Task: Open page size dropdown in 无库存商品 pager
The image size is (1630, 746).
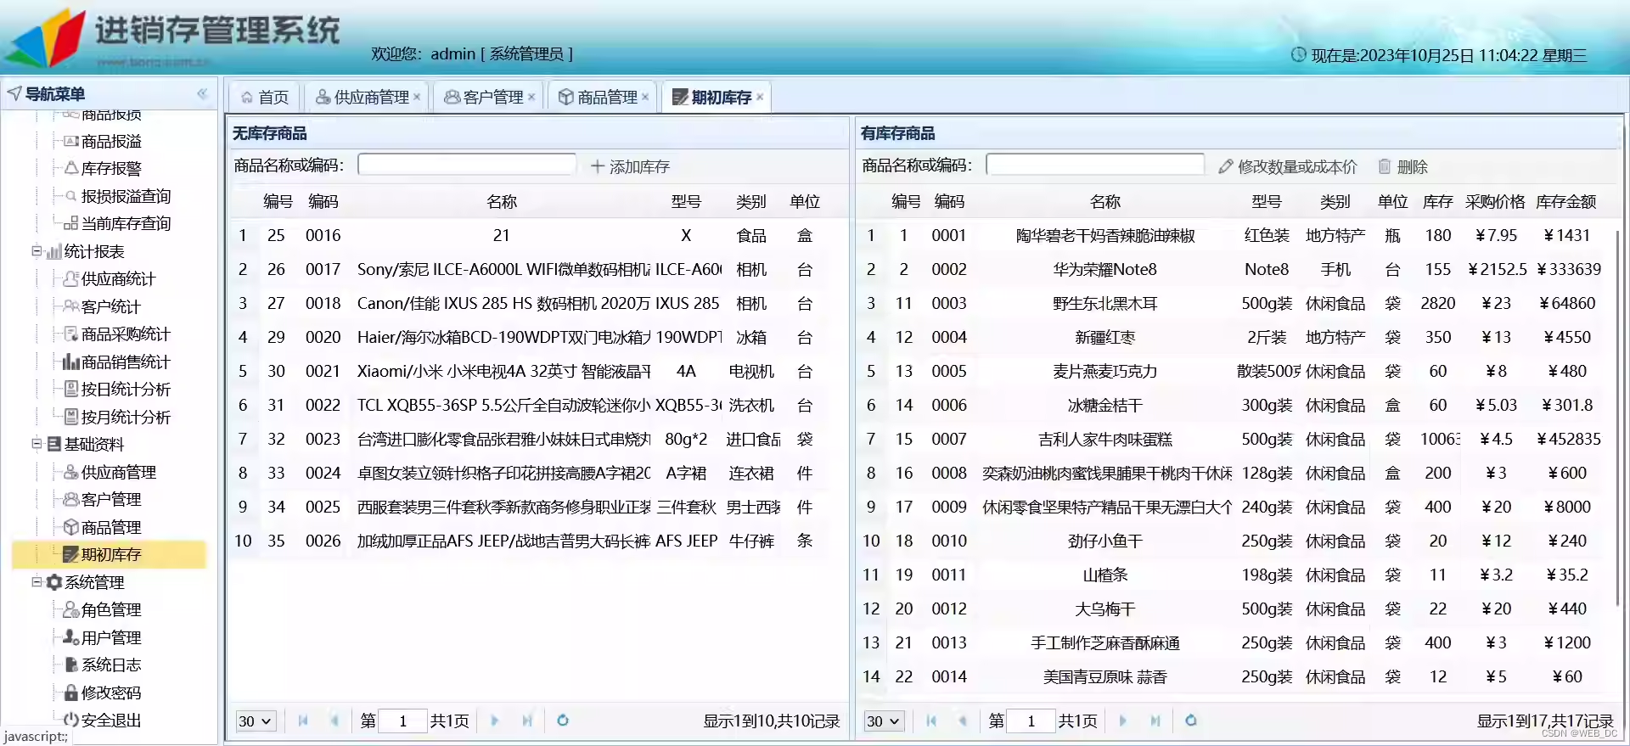Action: pos(255,721)
